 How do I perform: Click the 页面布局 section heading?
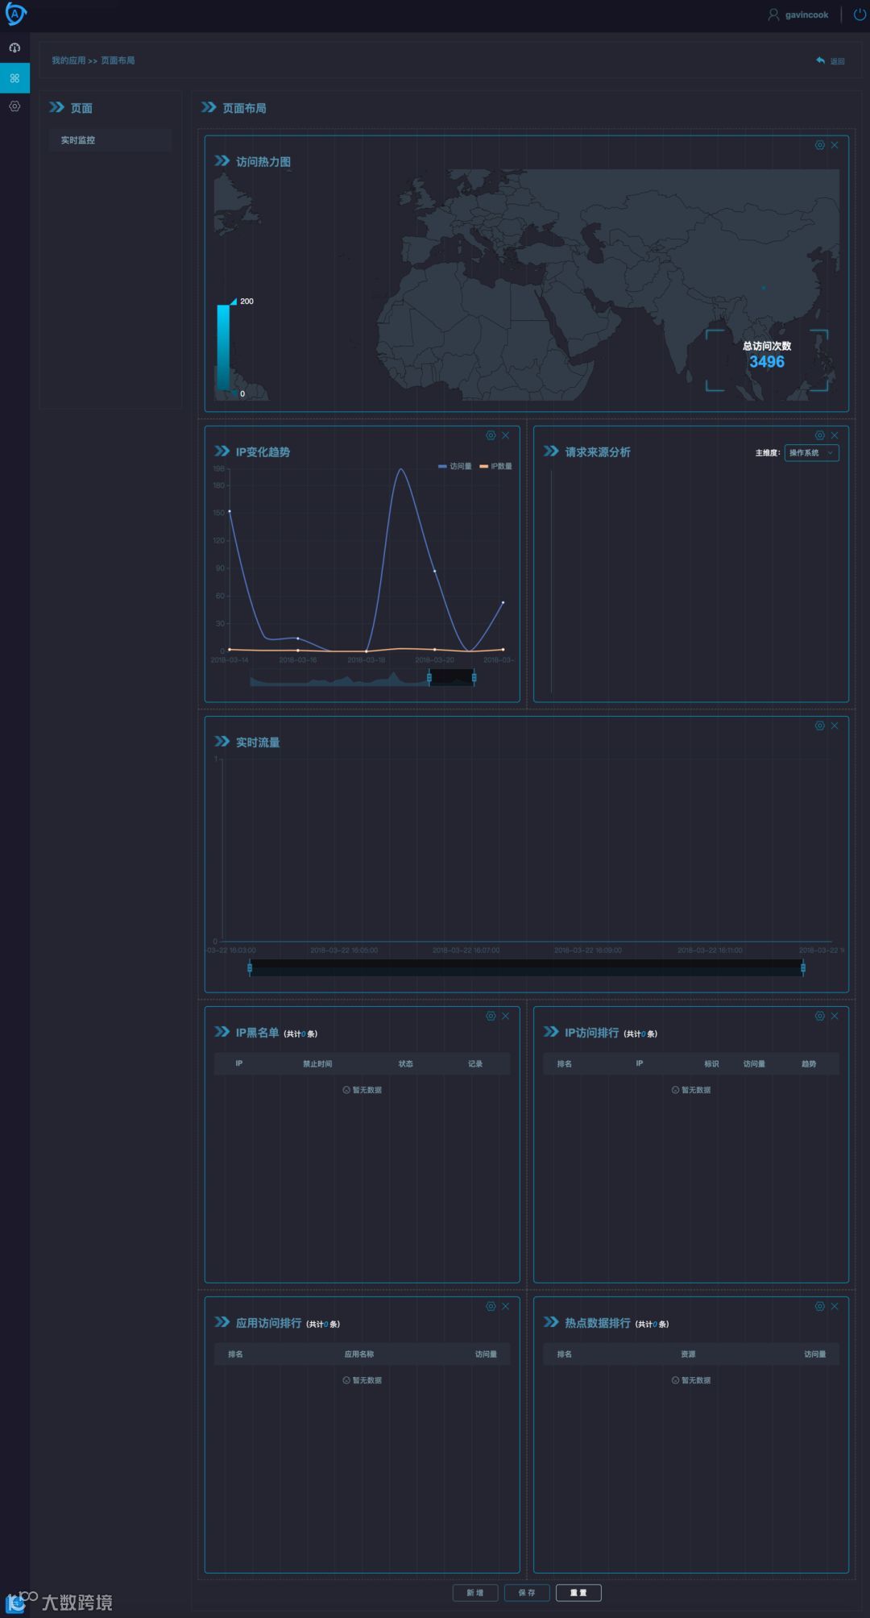pos(244,108)
